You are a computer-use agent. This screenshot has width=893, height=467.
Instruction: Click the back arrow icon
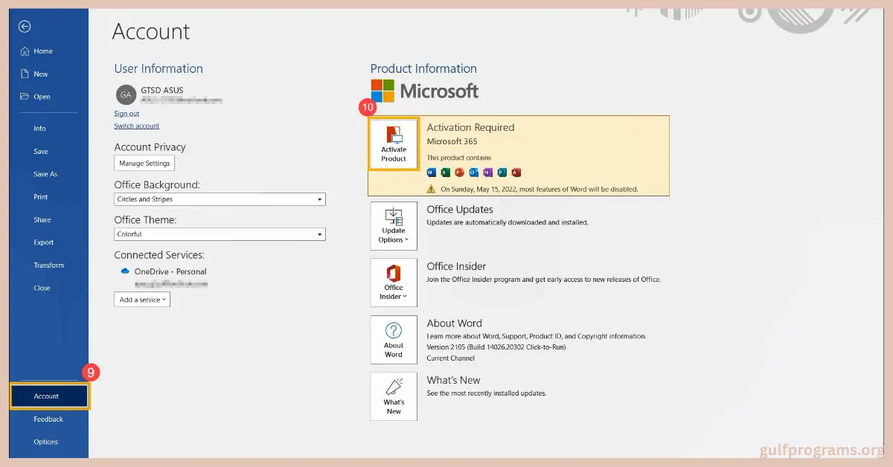[25, 27]
